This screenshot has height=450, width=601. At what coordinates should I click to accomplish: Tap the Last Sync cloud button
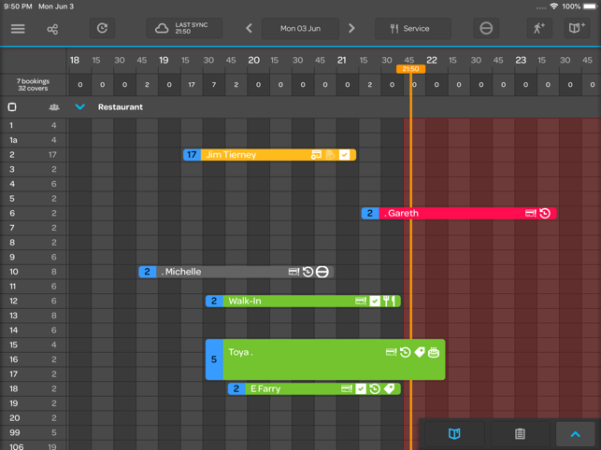tap(184, 28)
